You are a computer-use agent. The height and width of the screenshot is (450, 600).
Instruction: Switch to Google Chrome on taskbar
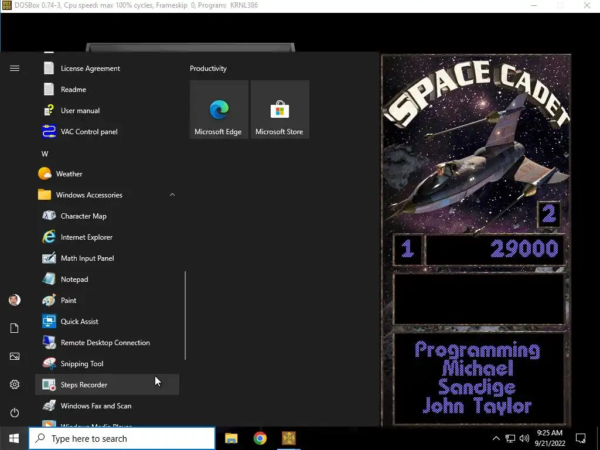tap(260, 438)
